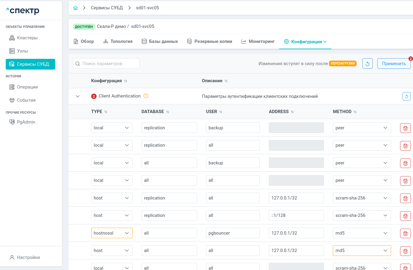Screen dimensions: 413x270
Task: Open the highlighted md5 METHOD dropdown
Action: 361,250
